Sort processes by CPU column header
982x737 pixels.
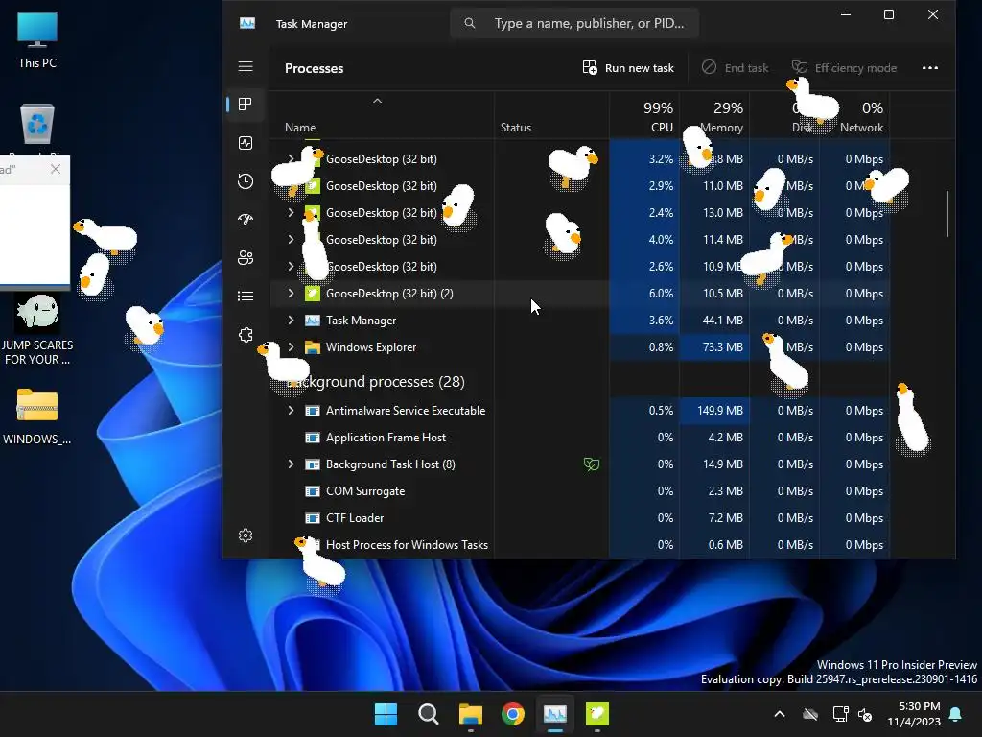[644, 116]
